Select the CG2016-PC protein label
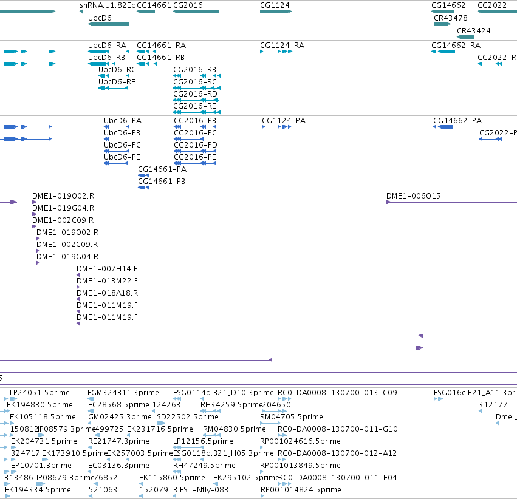This screenshot has height=499, width=517. tap(195, 133)
